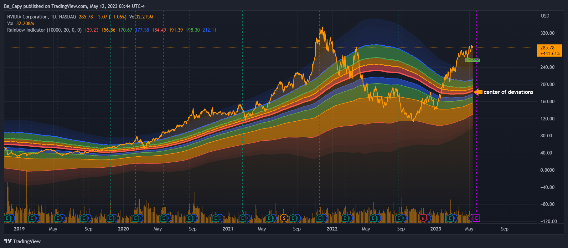Click the TradingView logo
Screen dimensions: 568x248
pos(22,241)
